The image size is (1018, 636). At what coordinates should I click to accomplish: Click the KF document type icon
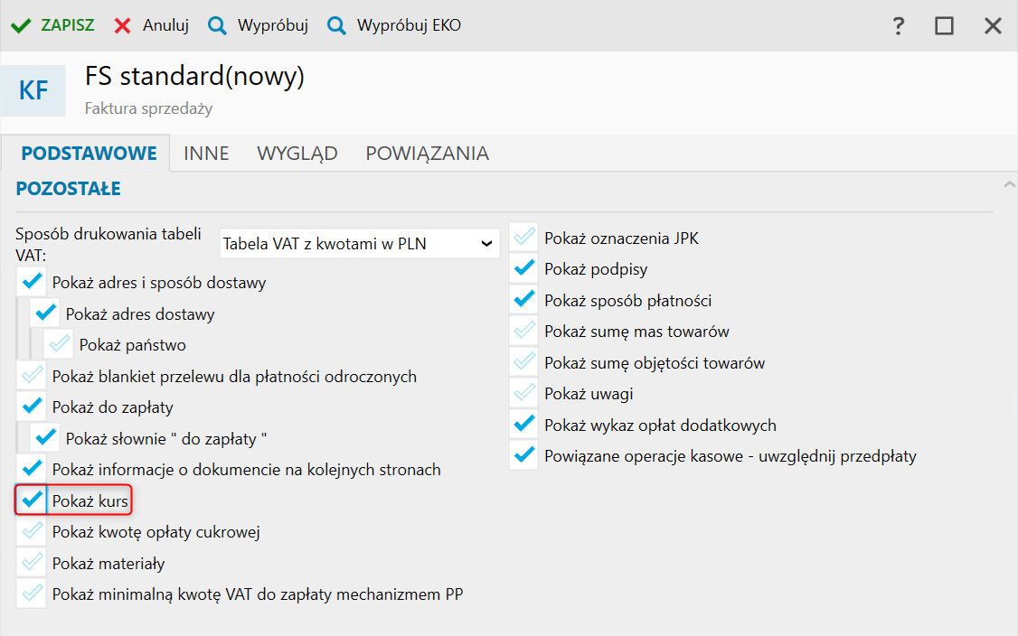click(x=33, y=91)
